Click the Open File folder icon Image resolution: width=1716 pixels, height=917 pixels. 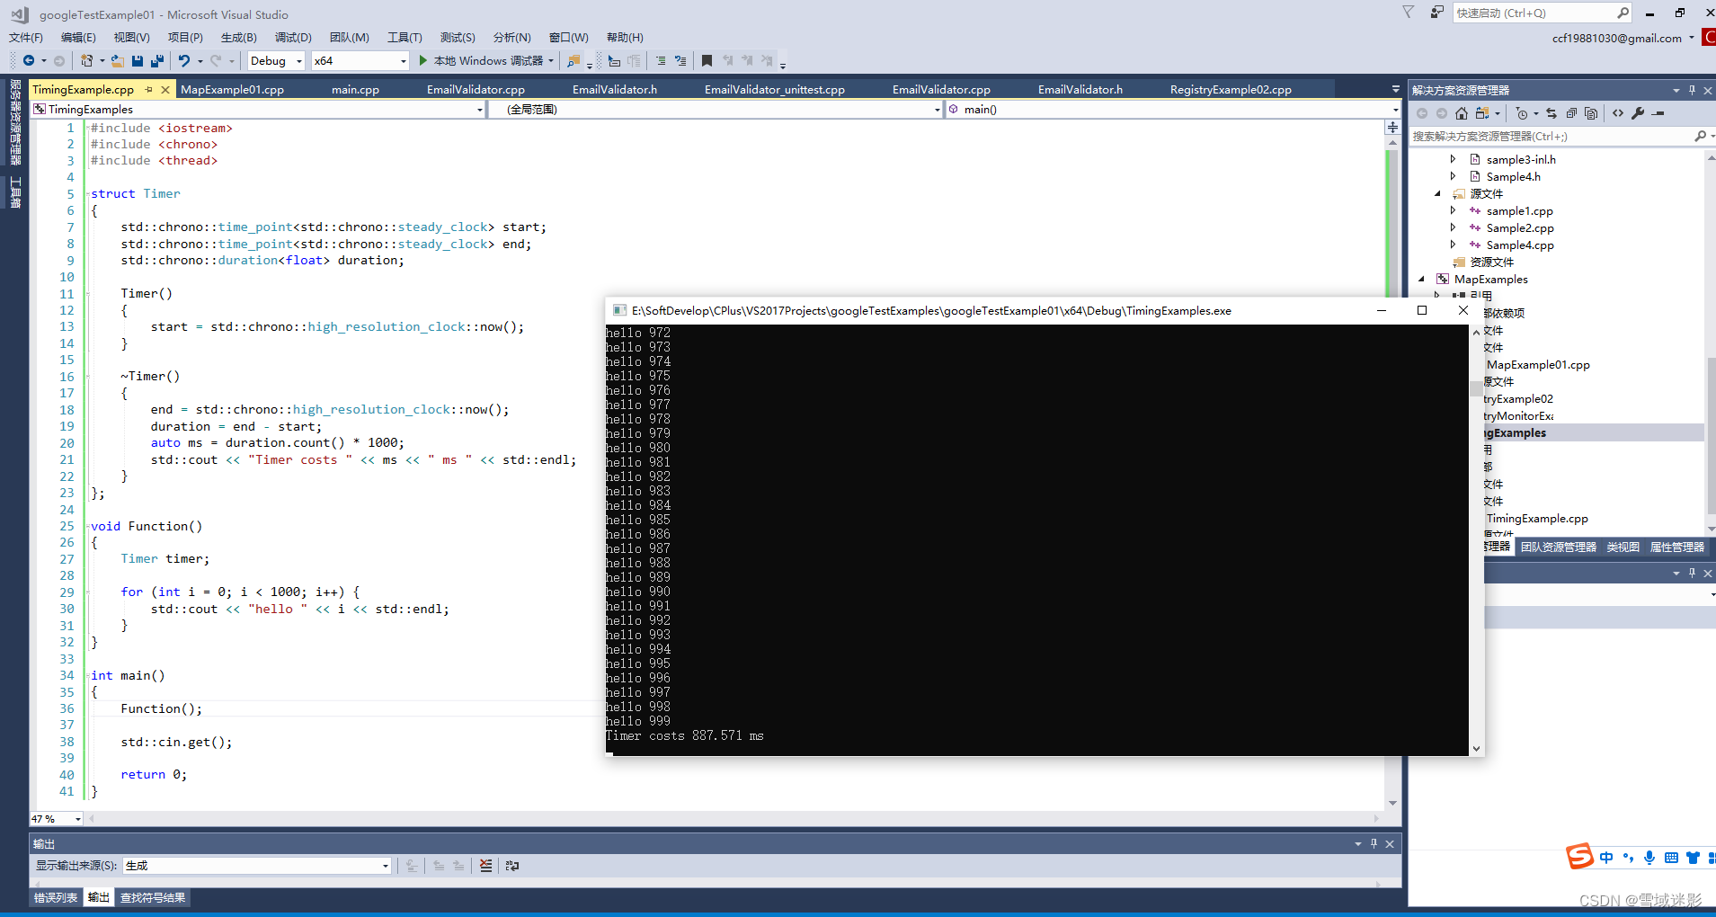click(x=118, y=60)
